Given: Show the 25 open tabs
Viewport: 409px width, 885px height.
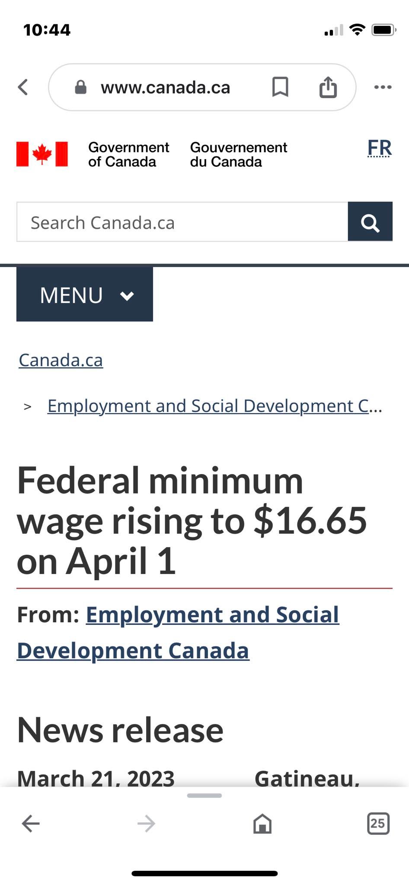Looking at the screenshot, I should point(378,824).
